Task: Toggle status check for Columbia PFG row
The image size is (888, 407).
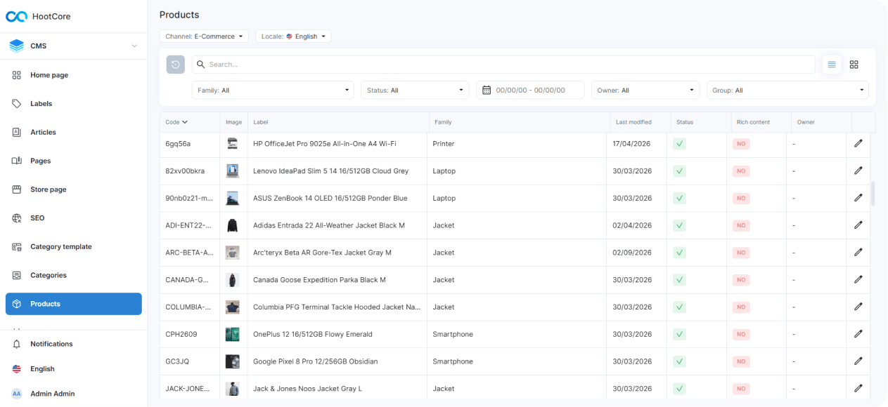Action: click(x=679, y=307)
